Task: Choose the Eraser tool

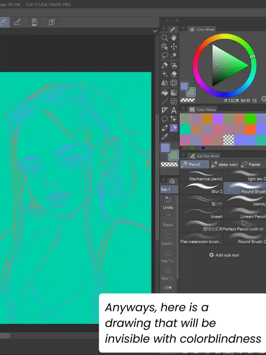Action: tap(174, 74)
